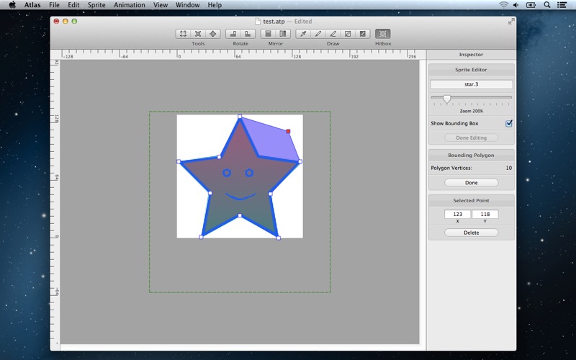The height and width of the screenshot is (360, 576).
Task: Select the vertex at star's right arm tip
Action: click(300, 161)
